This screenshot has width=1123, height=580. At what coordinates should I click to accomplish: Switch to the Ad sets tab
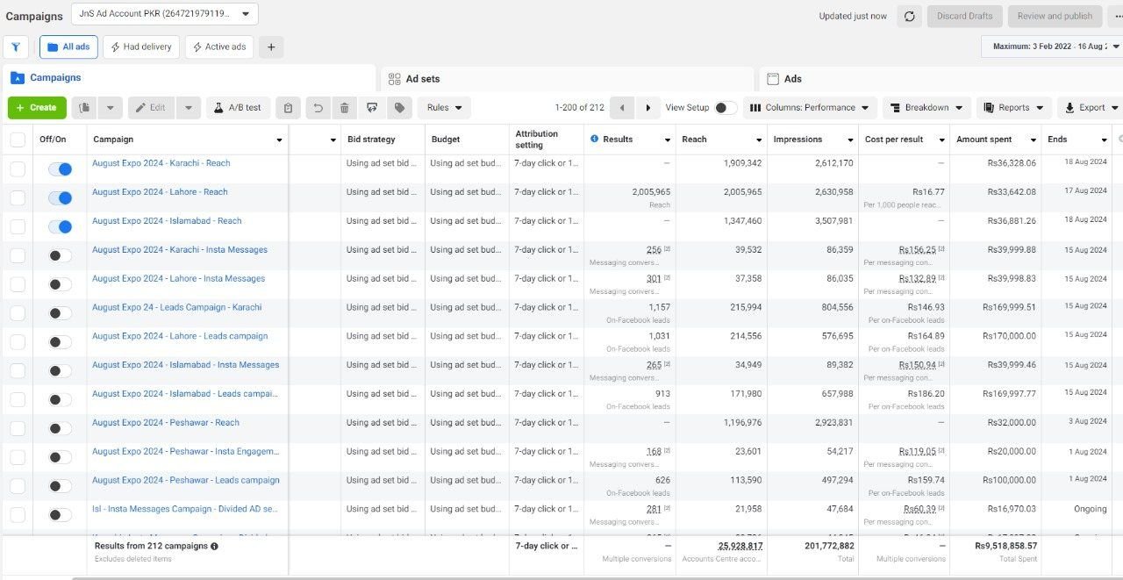(x=567, y=79)
